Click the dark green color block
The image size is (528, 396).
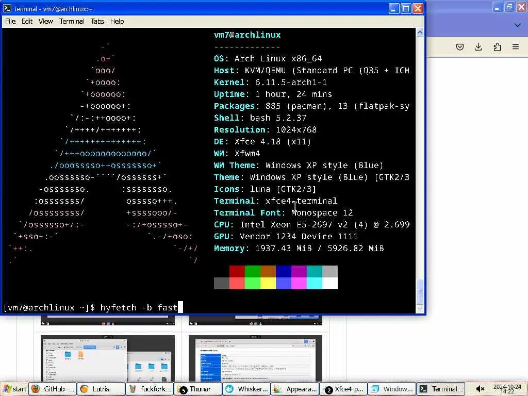pyautogui.click(x=253, y=271)
